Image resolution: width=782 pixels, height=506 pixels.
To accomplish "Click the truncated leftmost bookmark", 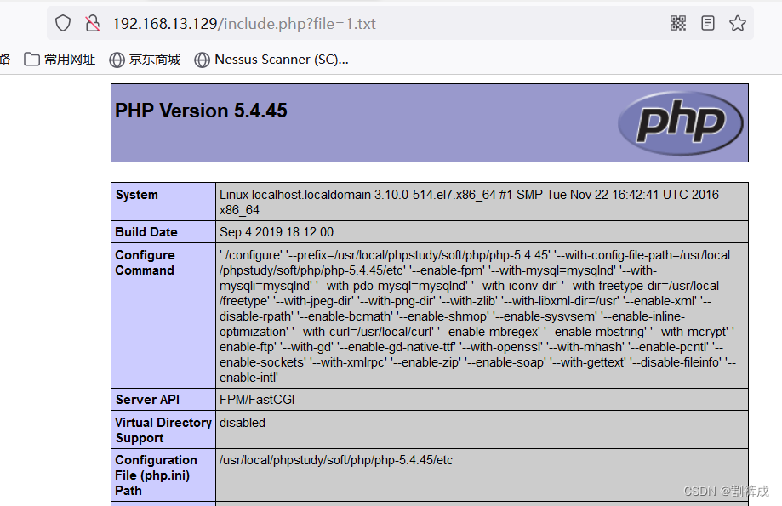I will pyautogui.click(x=6, y=60).
